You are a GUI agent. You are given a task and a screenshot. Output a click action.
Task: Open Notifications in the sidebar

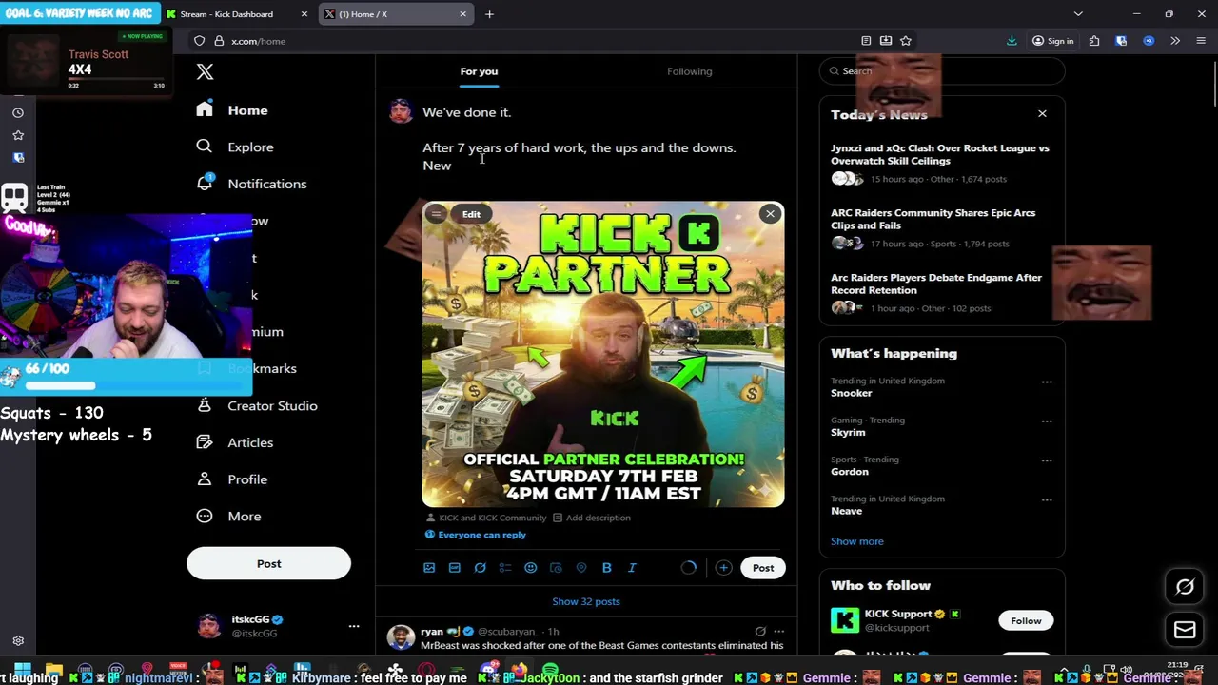point(251,184)
